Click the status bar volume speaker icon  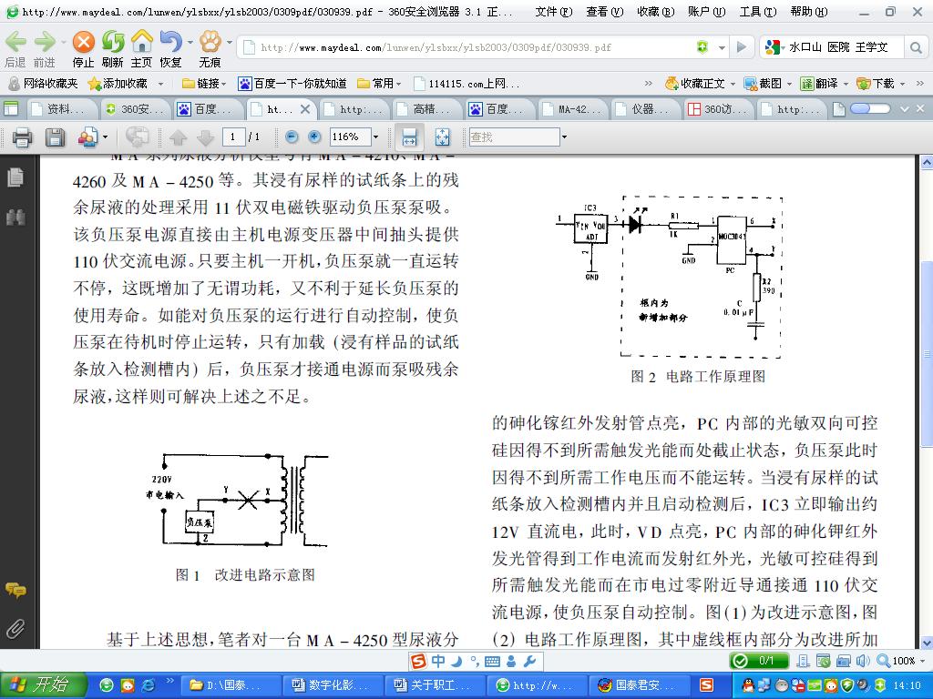[x=864, y=661]
